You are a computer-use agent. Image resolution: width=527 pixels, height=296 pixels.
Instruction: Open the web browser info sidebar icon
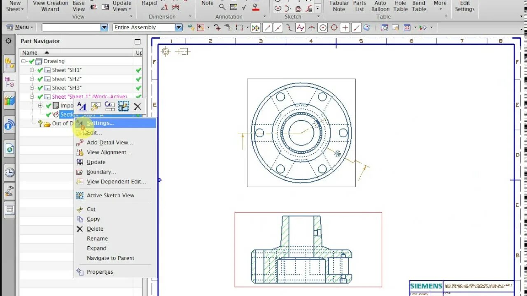[9, 125]
